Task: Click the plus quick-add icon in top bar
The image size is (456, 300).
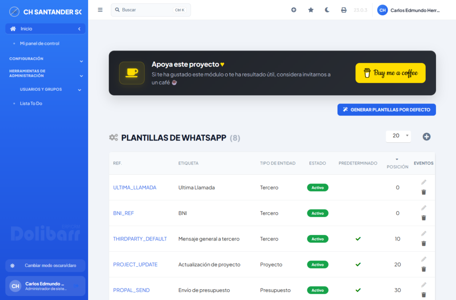Action: click(294, 10)
